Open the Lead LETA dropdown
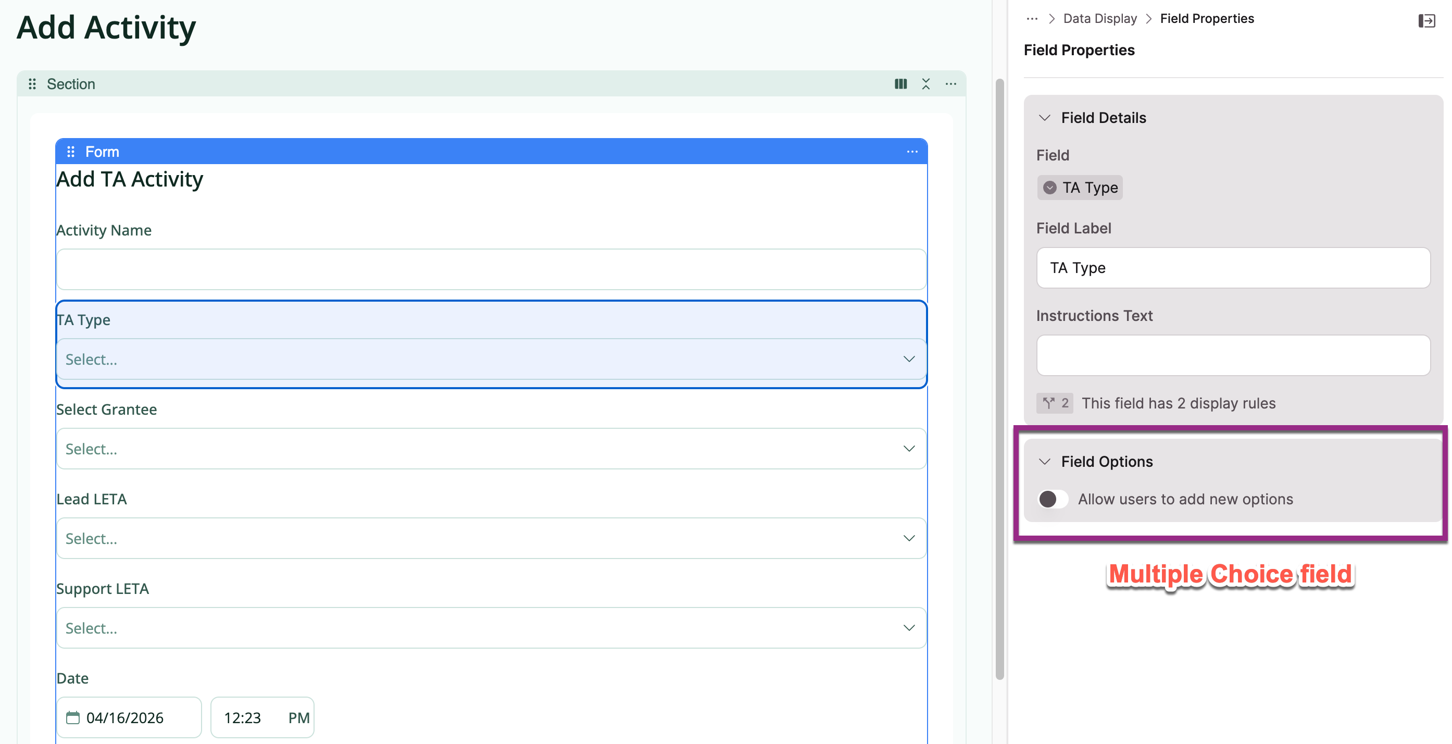The image size is (1452, 744). click(491, 539)
